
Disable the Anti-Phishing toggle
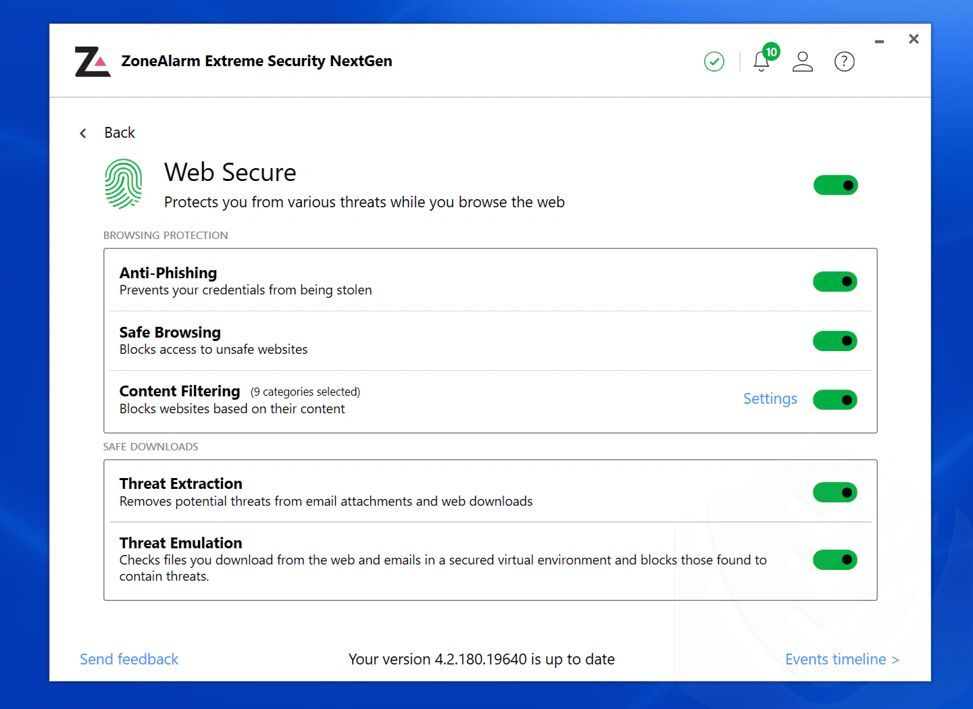[x=835, y=282]
